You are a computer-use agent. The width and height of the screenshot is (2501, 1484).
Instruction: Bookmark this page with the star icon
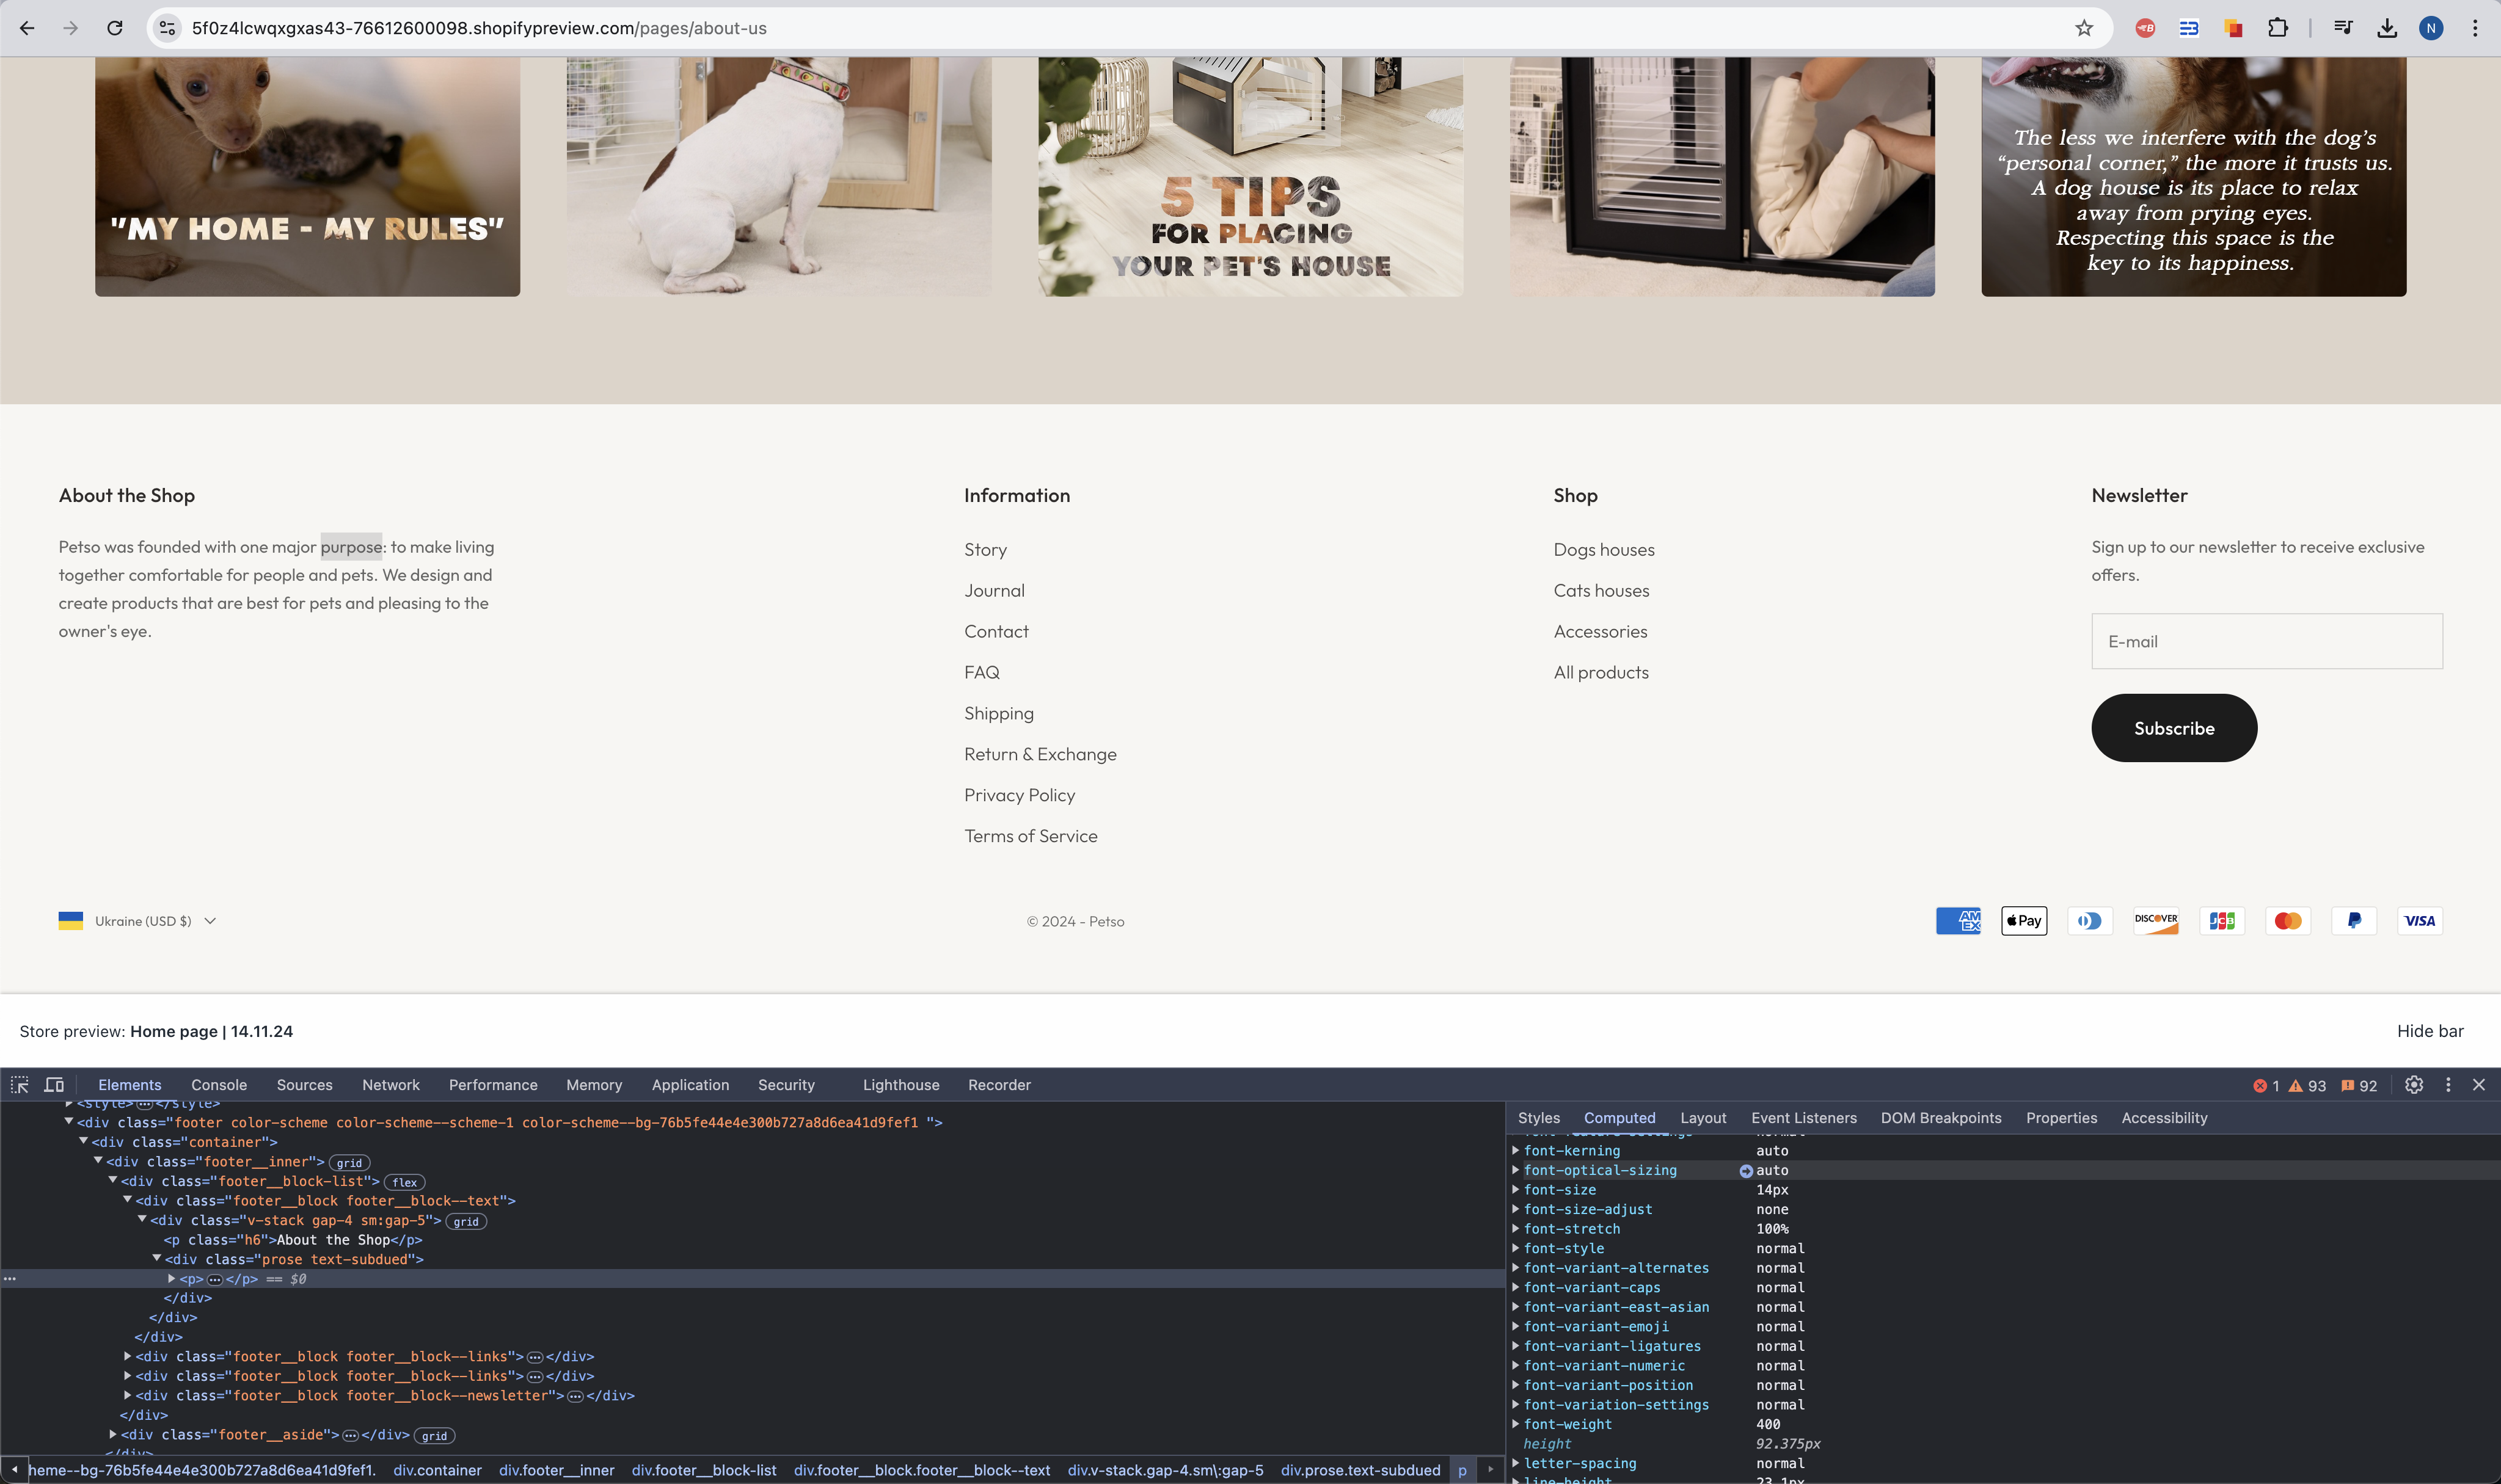2084,28
